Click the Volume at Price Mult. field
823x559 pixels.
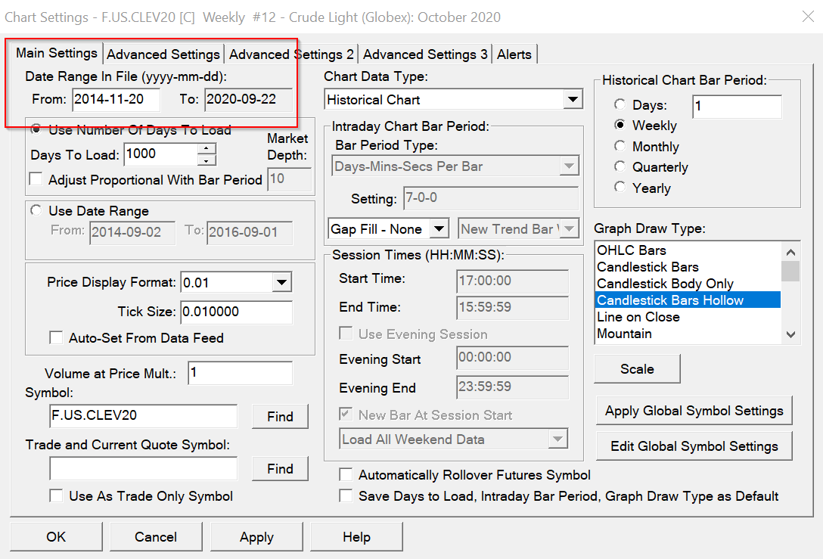point(240,373)
